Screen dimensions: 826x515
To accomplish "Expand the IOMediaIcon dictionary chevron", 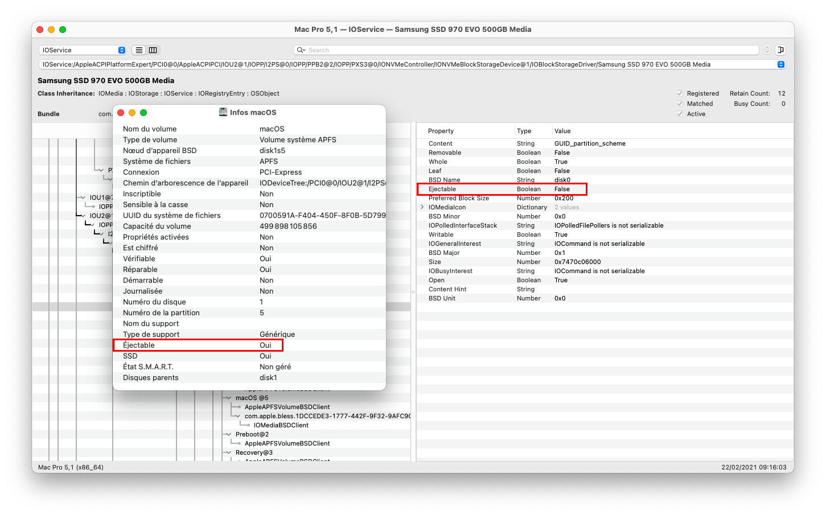I will click(422, 207).
